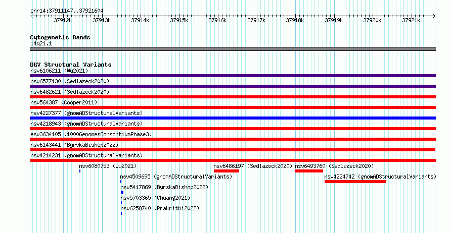The height and width of the screenshot is (233, 450).
Task: Click the 37921k ruler label
Action: pyautogui.click(x=411, y=20)
